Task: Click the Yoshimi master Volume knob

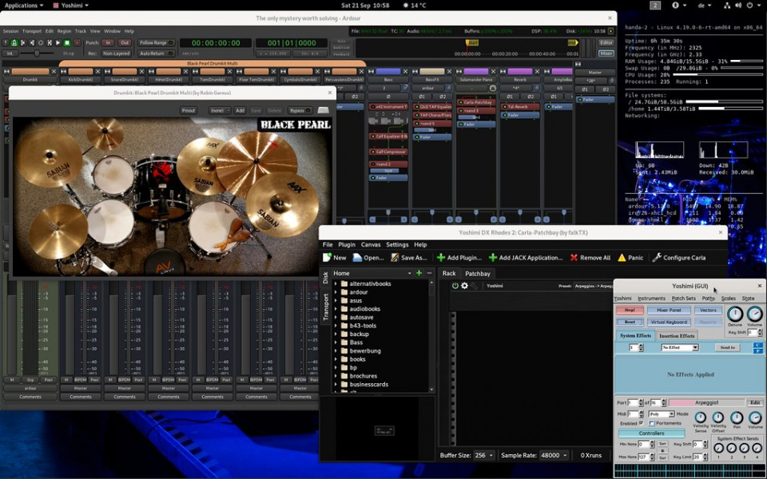Action: pos(754,314)
